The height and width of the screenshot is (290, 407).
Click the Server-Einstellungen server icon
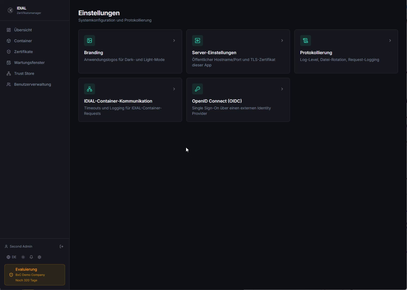pyautogui.click(x=198, y=41)
